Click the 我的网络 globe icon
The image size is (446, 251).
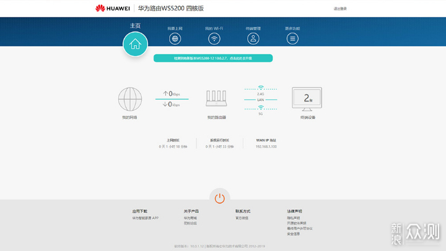[130, 99]
